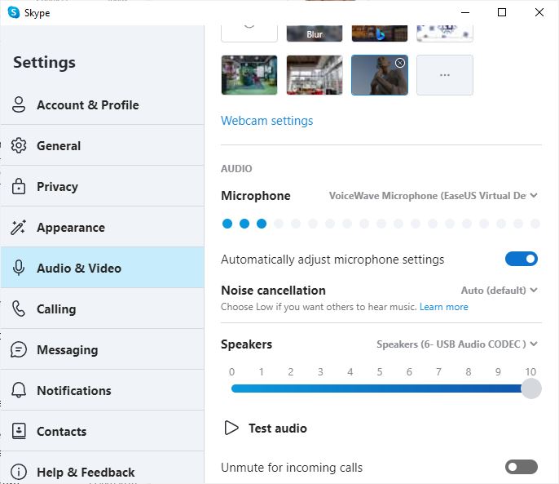
Task: Disable automatically adjust microphone settings
Action: coord(522,259)
